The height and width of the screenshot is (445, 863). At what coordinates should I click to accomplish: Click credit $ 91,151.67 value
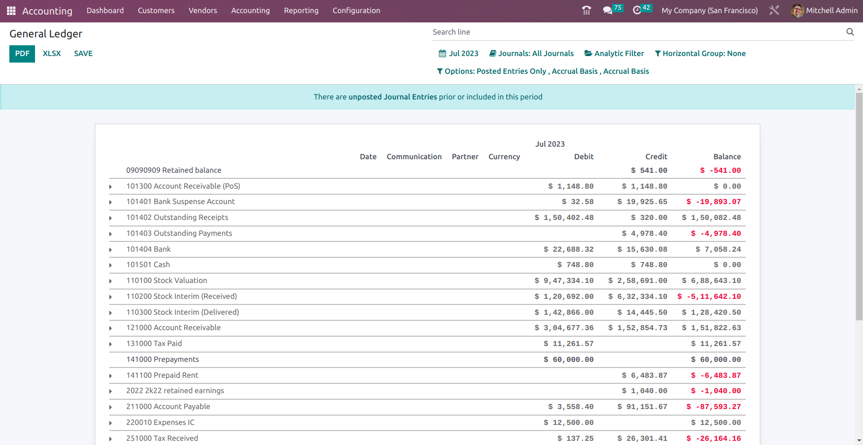[x=642, y=407]
